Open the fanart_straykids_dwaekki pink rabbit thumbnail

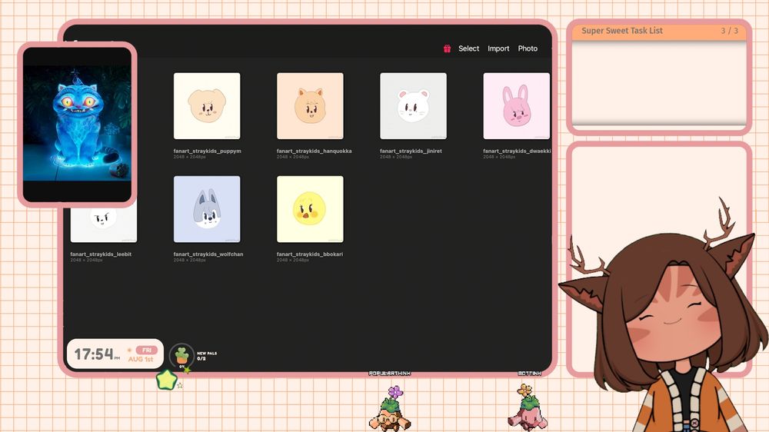point(517,106)
